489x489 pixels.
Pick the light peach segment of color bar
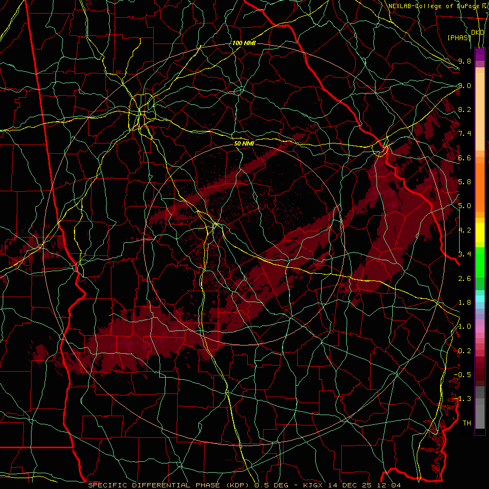480,111
